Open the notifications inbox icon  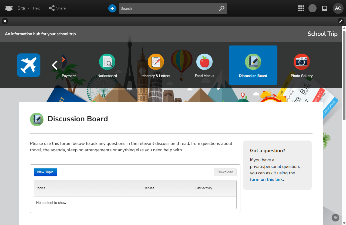click(x=325, y=8)
